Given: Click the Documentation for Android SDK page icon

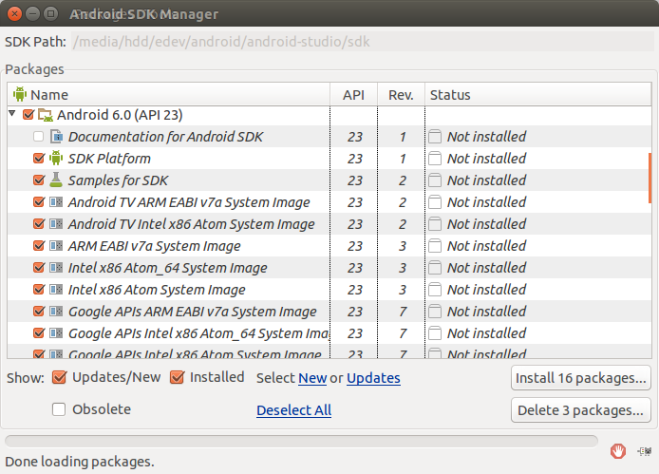Looking at the screenshot, I should tap(56, 136).
